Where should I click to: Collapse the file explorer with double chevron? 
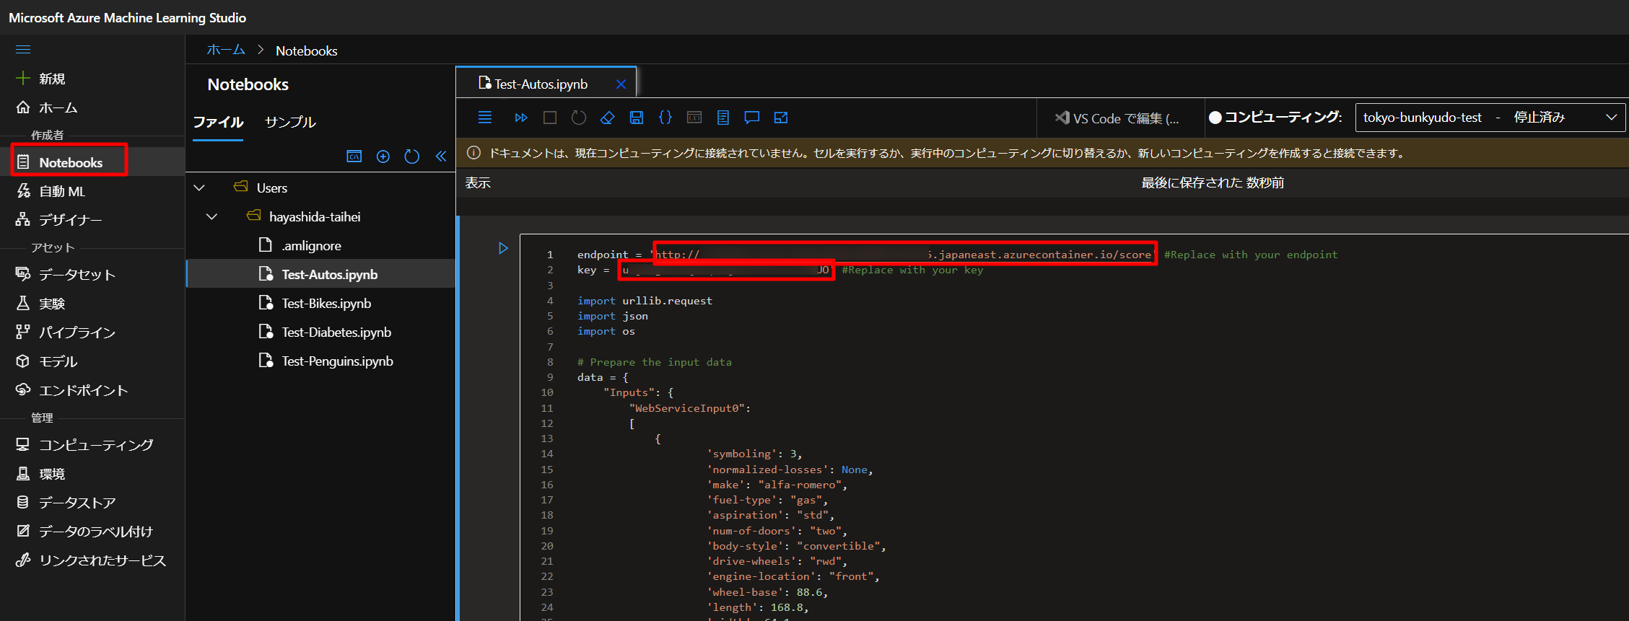(440, 157)
